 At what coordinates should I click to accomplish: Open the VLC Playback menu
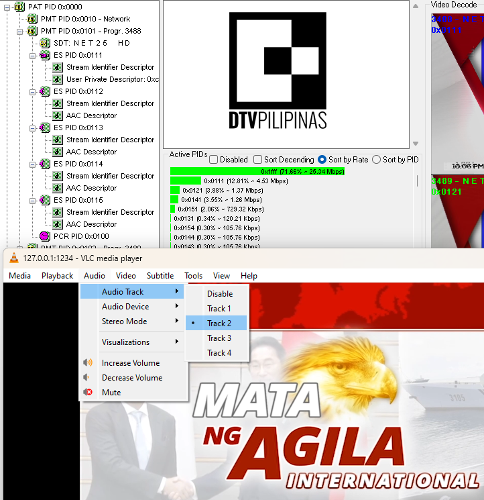58,276
